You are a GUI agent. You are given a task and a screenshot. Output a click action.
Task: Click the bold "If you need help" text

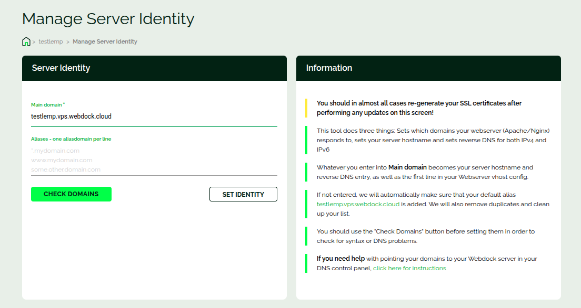(340, 259)
